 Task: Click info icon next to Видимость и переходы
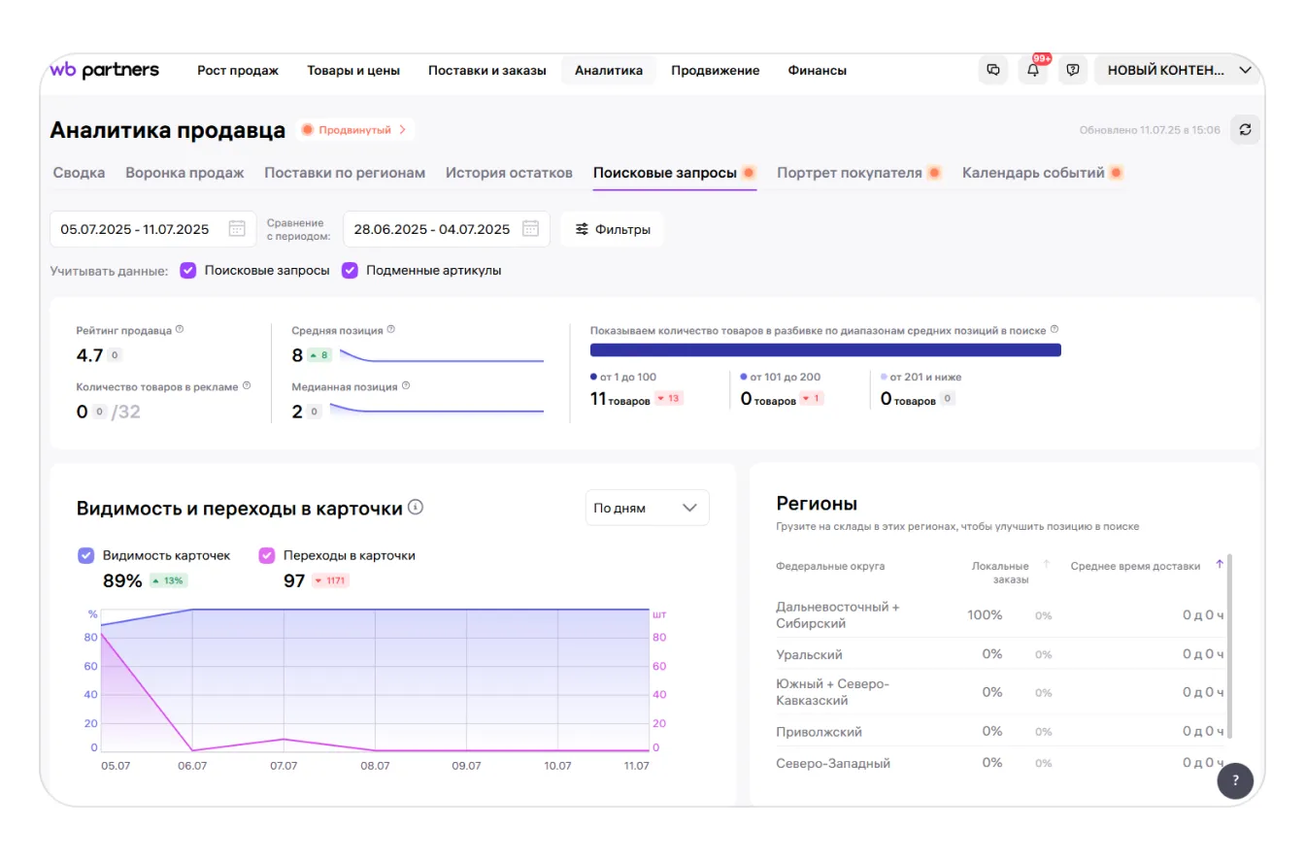tap(416, 507)
